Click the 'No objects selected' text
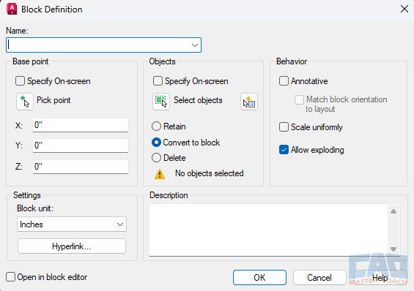Image resolution: width=414 pixels, height=291 pixels. pyautogui.click(x=210, y=173)
